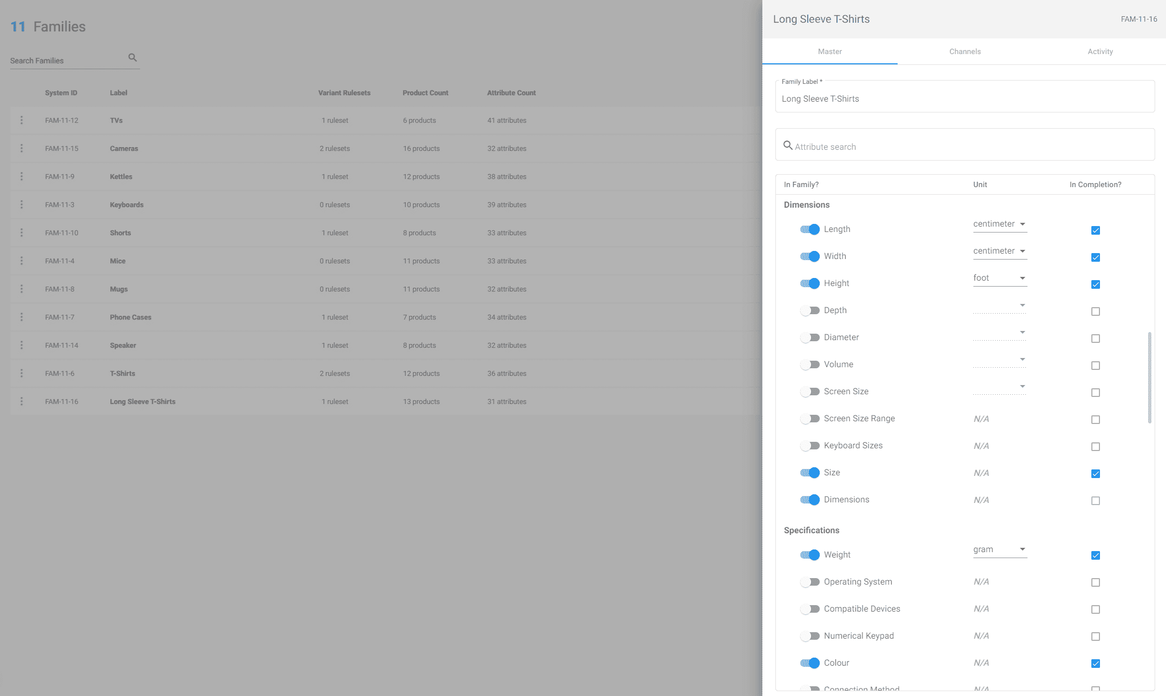Open Weight unit dropdown showing gram

tap(1000, 550)
